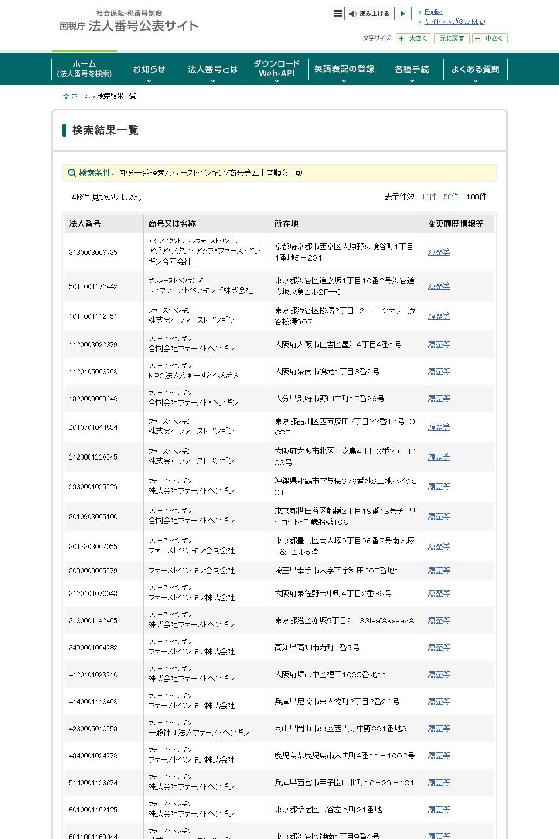Click name 一般社団法人ファーストペンギン
The height and width of the screenshot is (839, 559).
(x=199, y=733)
